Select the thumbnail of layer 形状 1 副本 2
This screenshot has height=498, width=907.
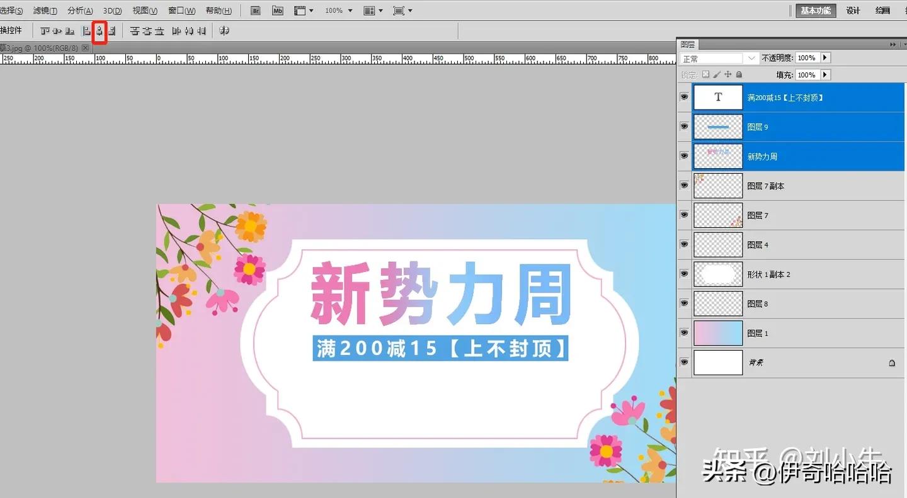[x=717, y=274]
